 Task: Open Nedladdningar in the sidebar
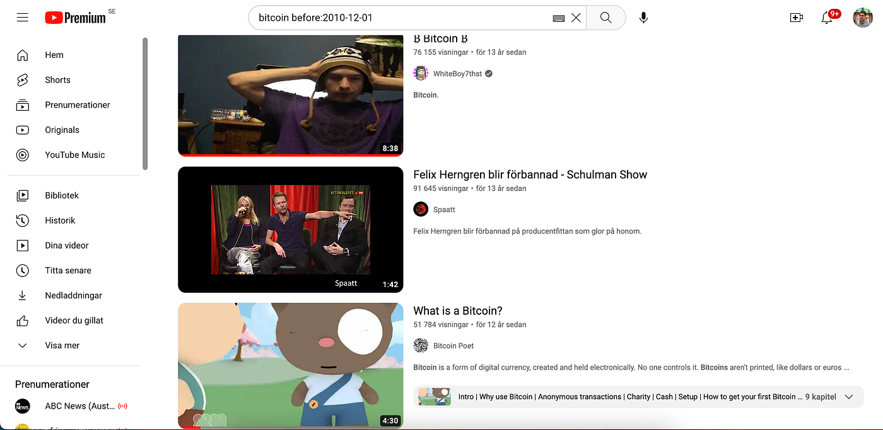pos(74,295)
